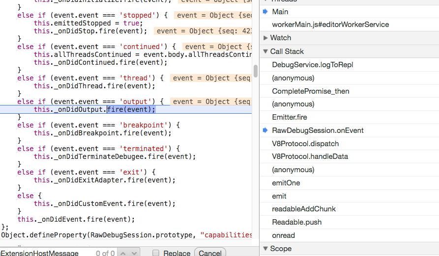This screenshot has height=256, width=439.
Task: Click the '0 of 0' match counter
Action: 105,253
